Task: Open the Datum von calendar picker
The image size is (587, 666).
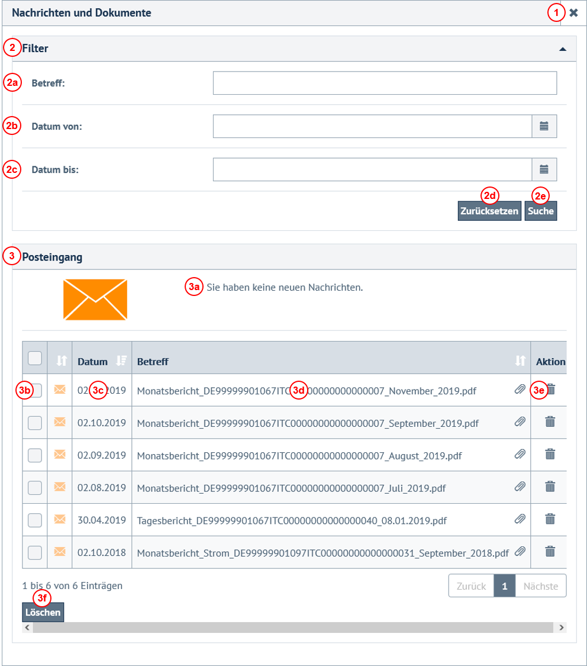Action: pos(544,126)
